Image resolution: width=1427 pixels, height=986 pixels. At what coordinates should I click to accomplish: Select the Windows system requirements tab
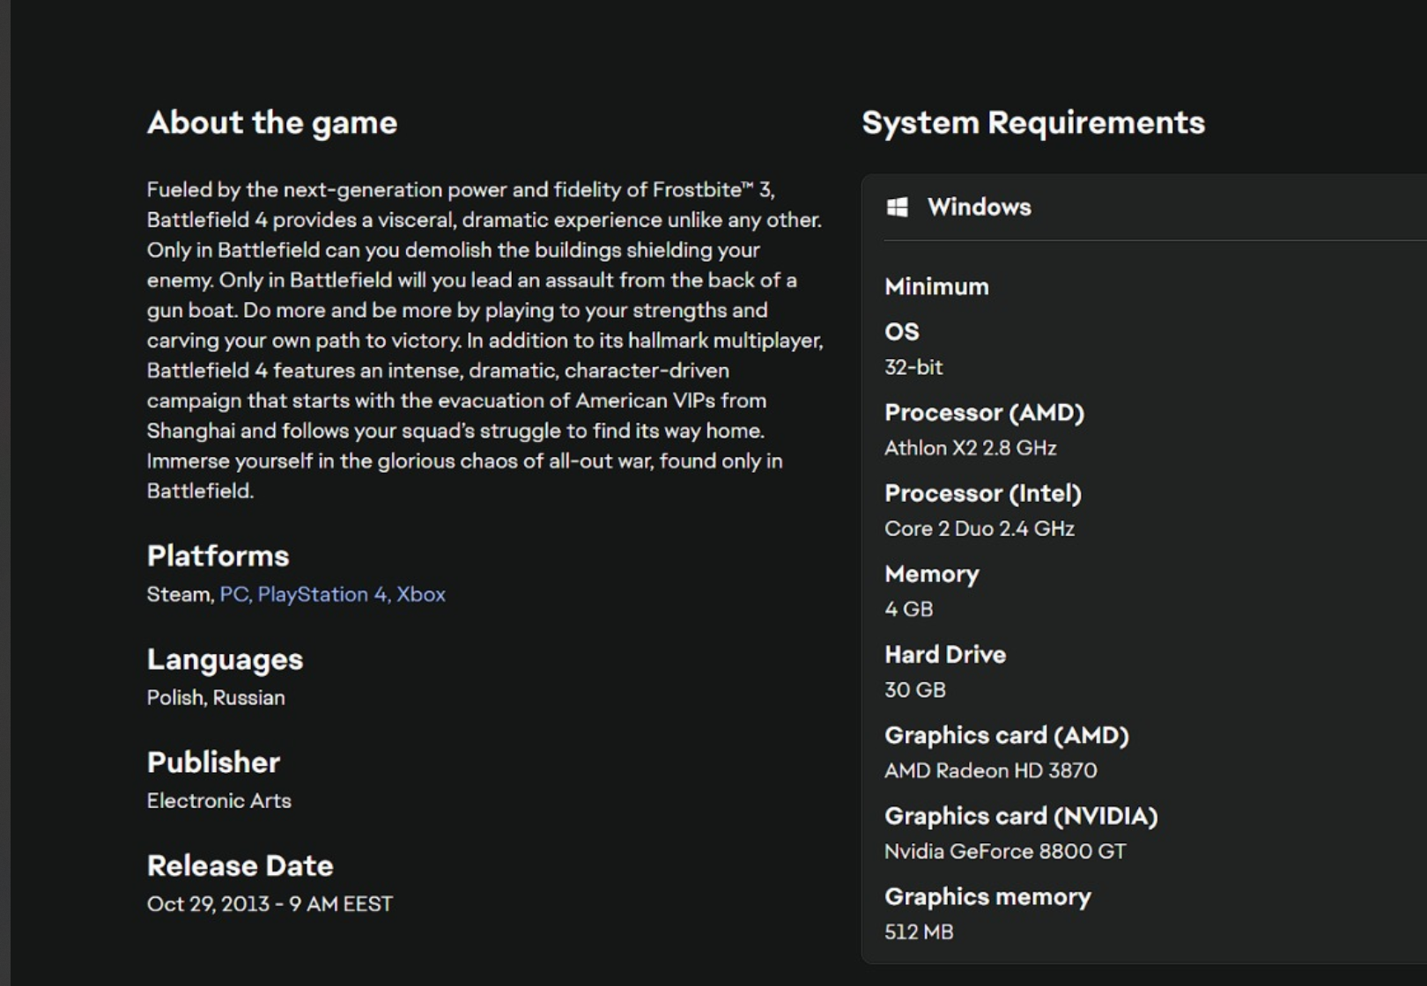[979, 207]
